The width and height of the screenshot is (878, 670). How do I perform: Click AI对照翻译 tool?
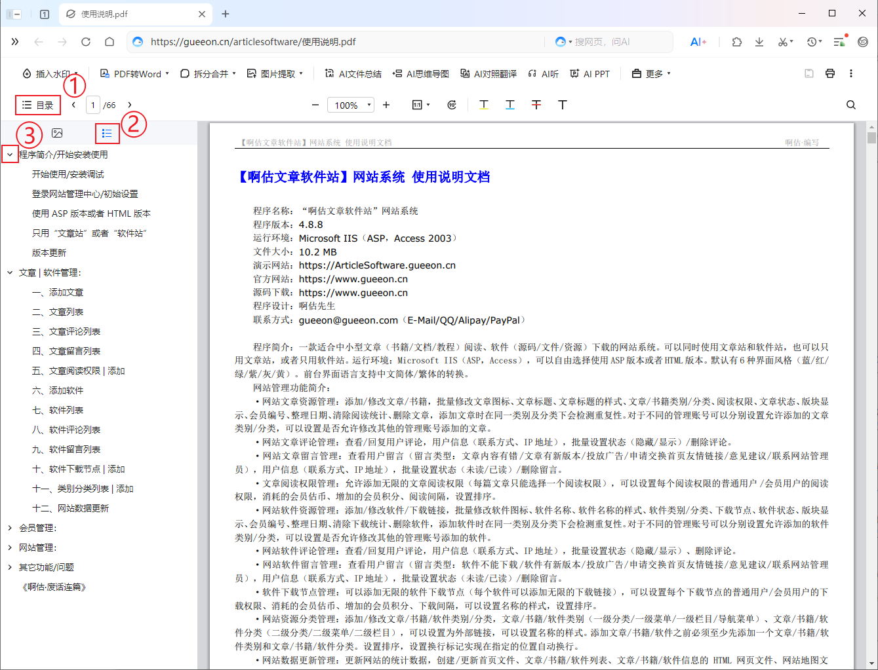489,73
